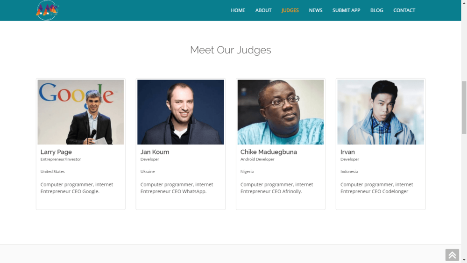467x263 pixels.
Task: Click the scroll-to-top double chevron button
Action: pyautogui.click(x=452, y=255)
